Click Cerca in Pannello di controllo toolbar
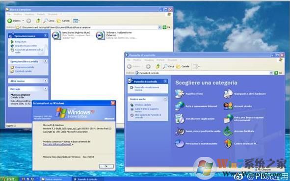This screenshot has width=290, height=181. tap(168, 66)
